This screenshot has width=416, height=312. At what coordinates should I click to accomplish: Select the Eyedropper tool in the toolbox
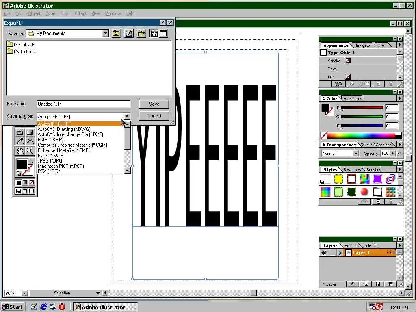(x=20, y=141)
